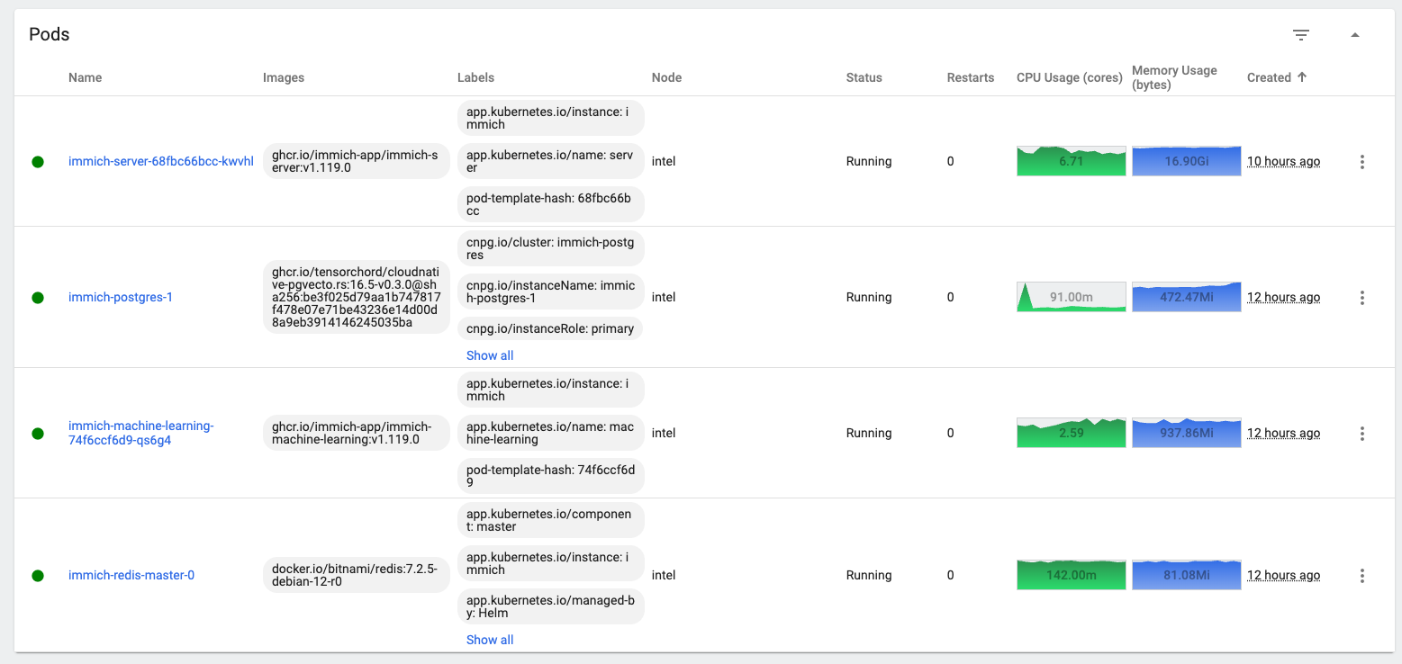Click the cnpg.io/instanceRole: primary label chip
Image resolution: width=1402 pixels, height=664 pixels.
pyautogui.click(x=550, y=328)
